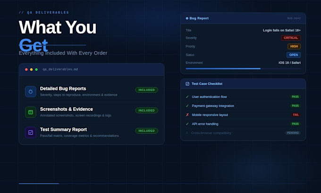The image size is (321, 193).
Task: Click the bug ID in Bug Report header
Action: (x=294, y=18)
